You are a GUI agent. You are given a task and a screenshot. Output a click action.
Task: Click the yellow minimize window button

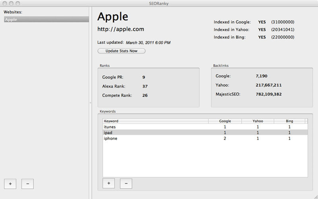click(11, 3)
